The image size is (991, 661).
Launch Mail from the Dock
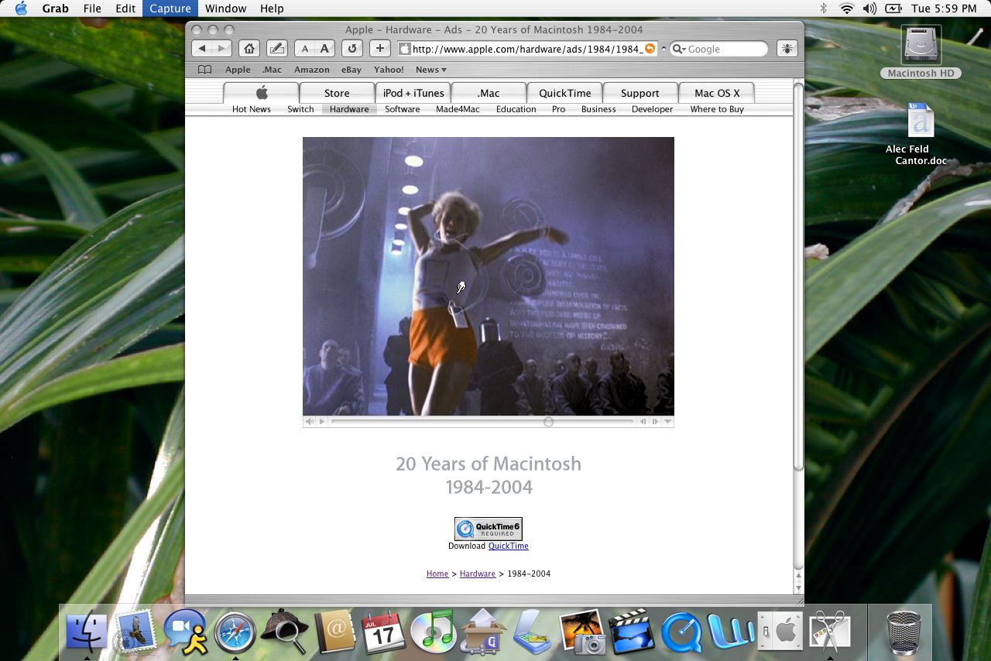(x=135, y=632)
